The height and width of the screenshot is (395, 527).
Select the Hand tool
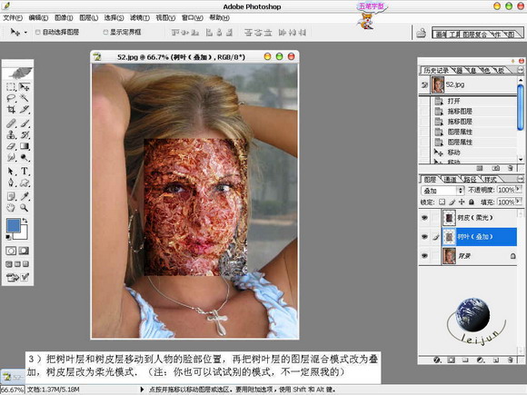[x=11, y=208]
